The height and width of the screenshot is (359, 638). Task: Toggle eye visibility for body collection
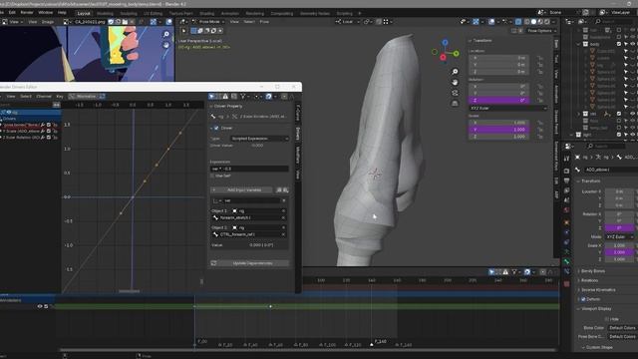point(632,44)
